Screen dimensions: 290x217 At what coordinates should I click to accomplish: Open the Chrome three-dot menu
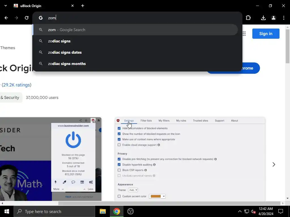pos(284,18)
